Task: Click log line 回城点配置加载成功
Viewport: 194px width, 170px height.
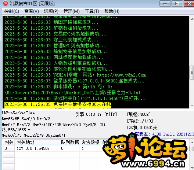Action: (54, 58)
